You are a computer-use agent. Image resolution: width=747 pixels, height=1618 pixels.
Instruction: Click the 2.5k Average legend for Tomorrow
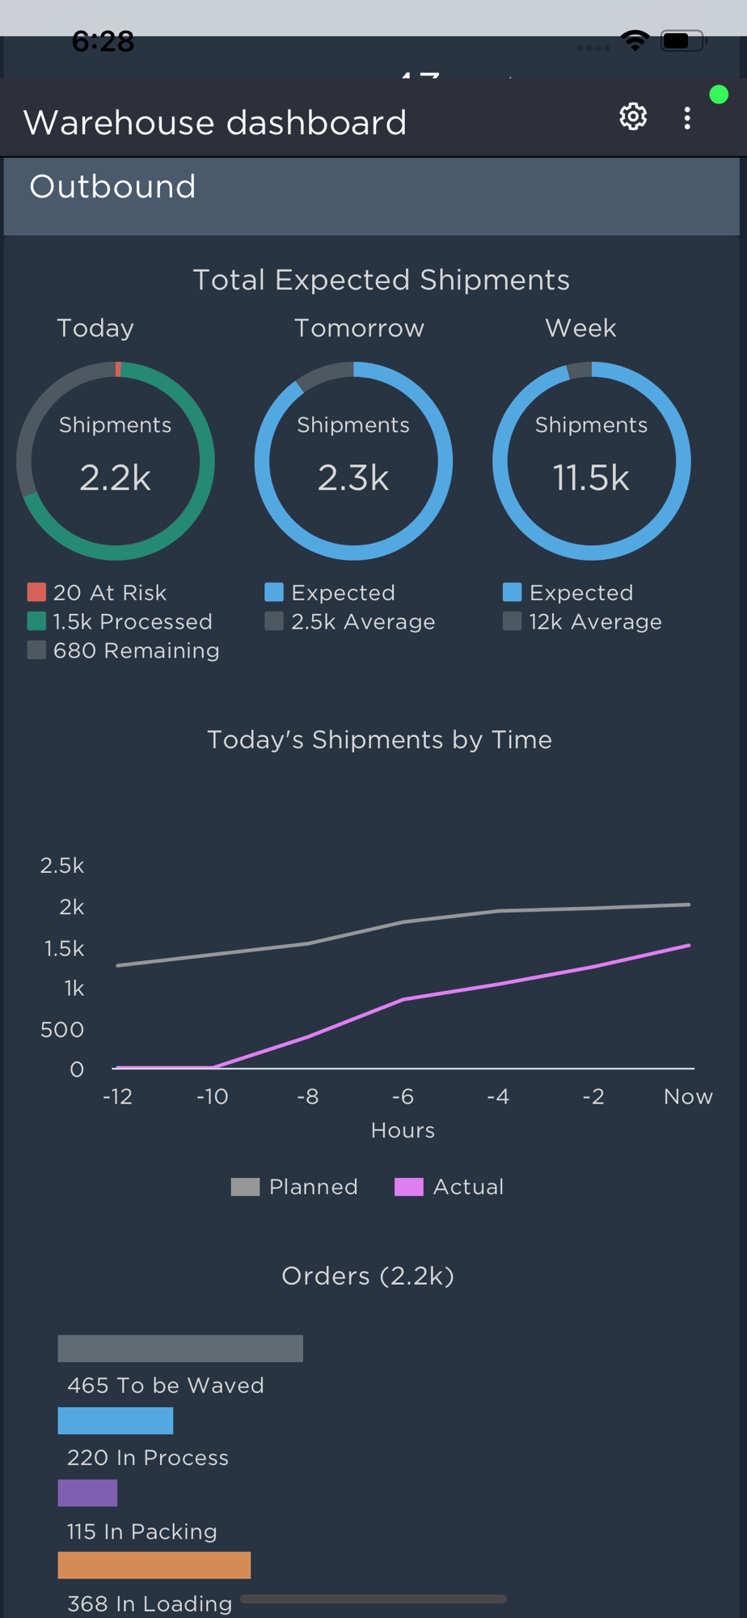(350, 621)
